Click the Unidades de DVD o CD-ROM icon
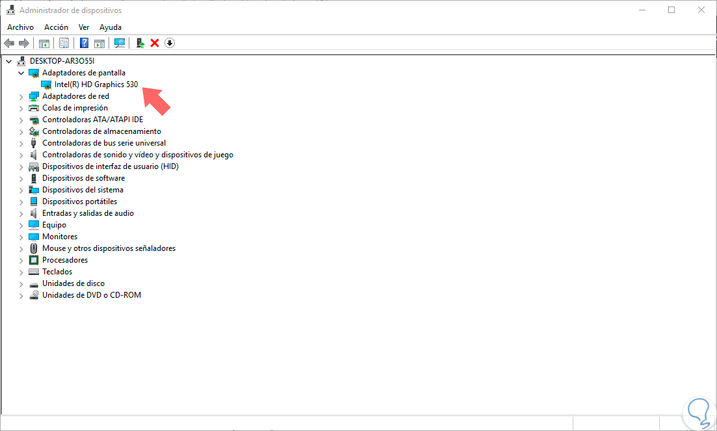This screenshot has height=431, width=717. pyautogui.click(x=34, y=295)
